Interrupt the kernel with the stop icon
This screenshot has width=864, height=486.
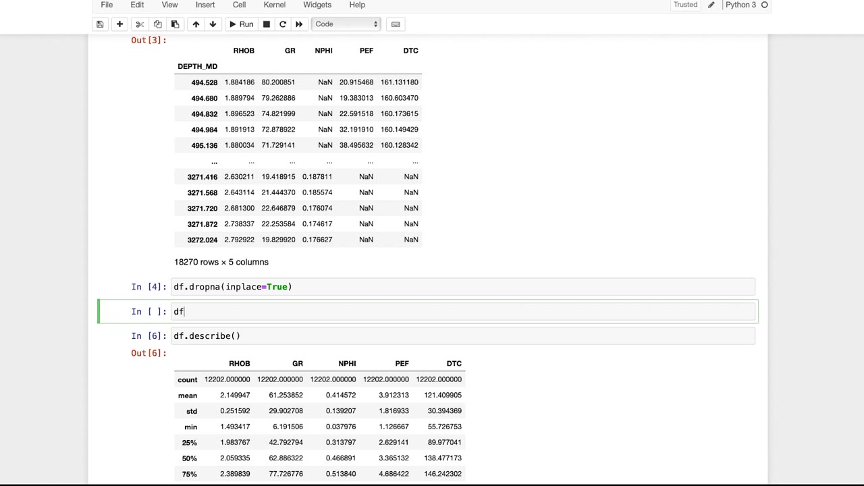(x=267, y=24)
